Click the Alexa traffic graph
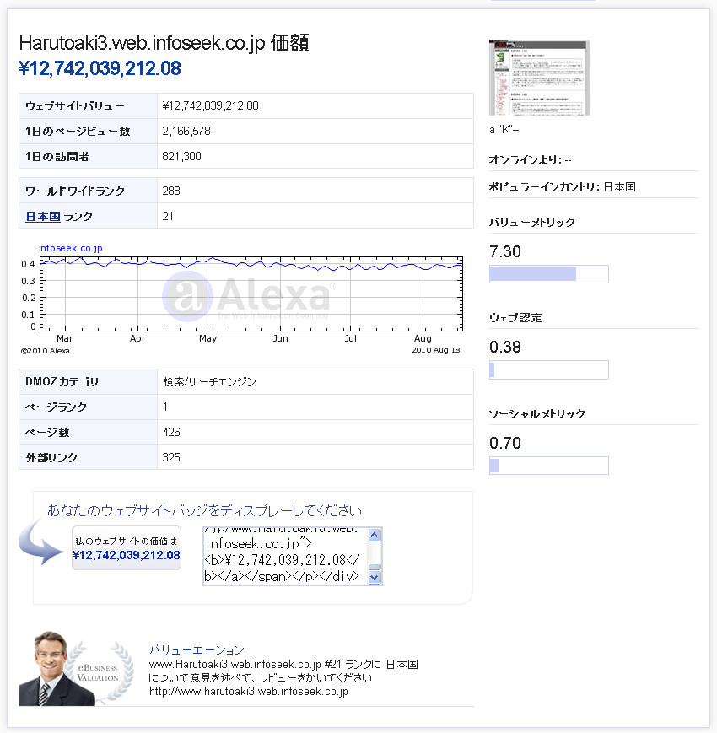Screen dimensions: 717x733 click(x=251, y=294)
